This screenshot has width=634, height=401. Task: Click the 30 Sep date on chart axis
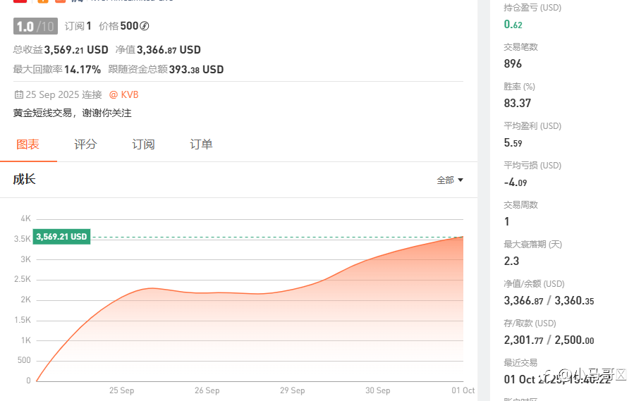pos(378,390)
